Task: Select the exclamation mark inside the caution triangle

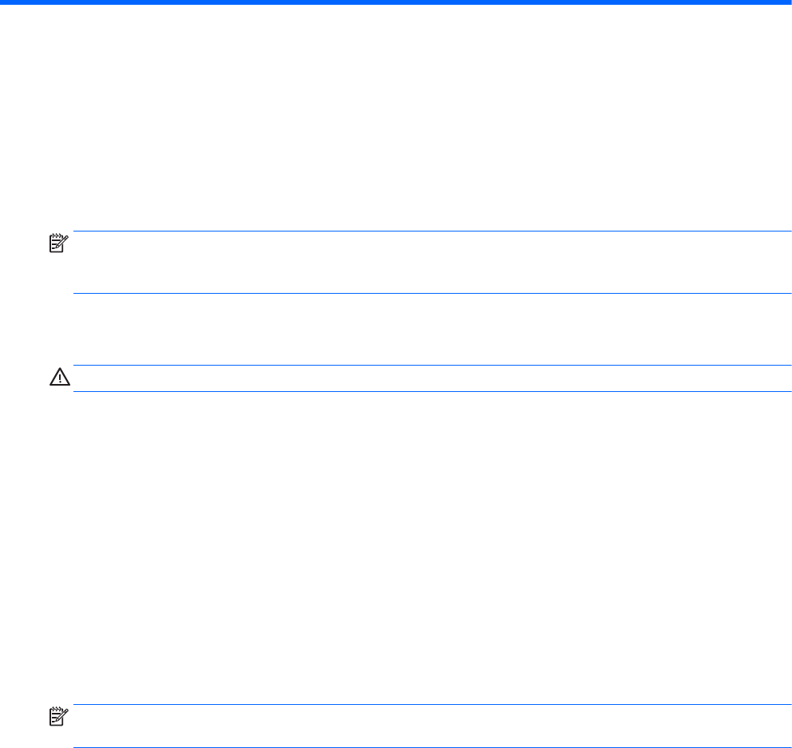Action: click(60, 378)
